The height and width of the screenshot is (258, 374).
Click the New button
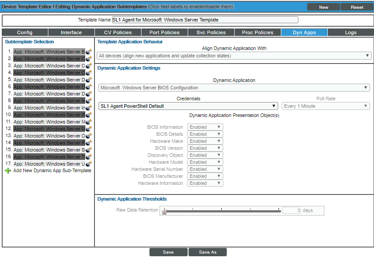(323, 7)
